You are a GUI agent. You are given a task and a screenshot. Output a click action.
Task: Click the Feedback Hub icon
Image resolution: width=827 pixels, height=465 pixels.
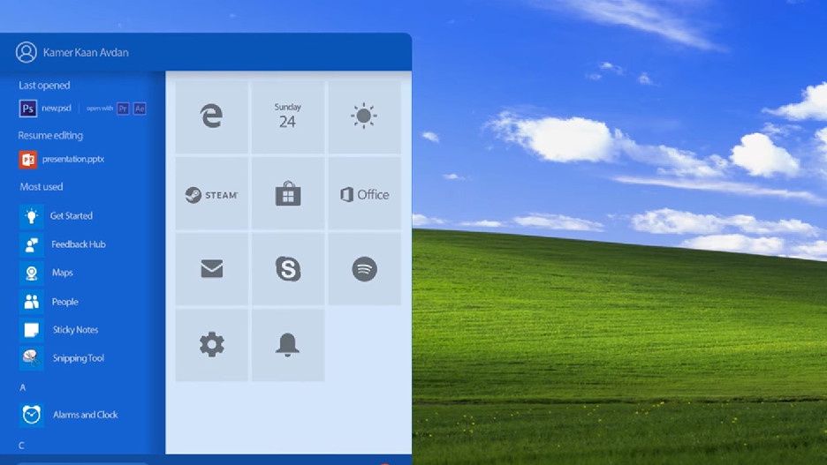click(x=32, y=244)
